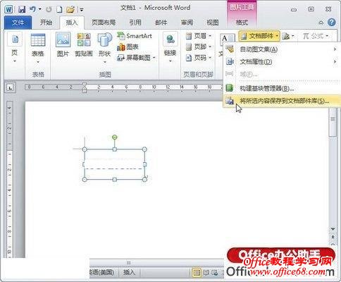The image size is (341, 282).
Task: Click the Word application icon in title bar
Action: (8, 9)
